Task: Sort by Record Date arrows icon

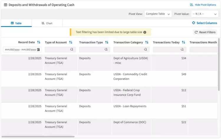Action: click(39, 42)
